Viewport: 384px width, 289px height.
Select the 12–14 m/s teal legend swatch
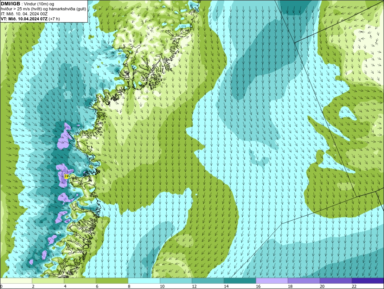coord(208,281)
